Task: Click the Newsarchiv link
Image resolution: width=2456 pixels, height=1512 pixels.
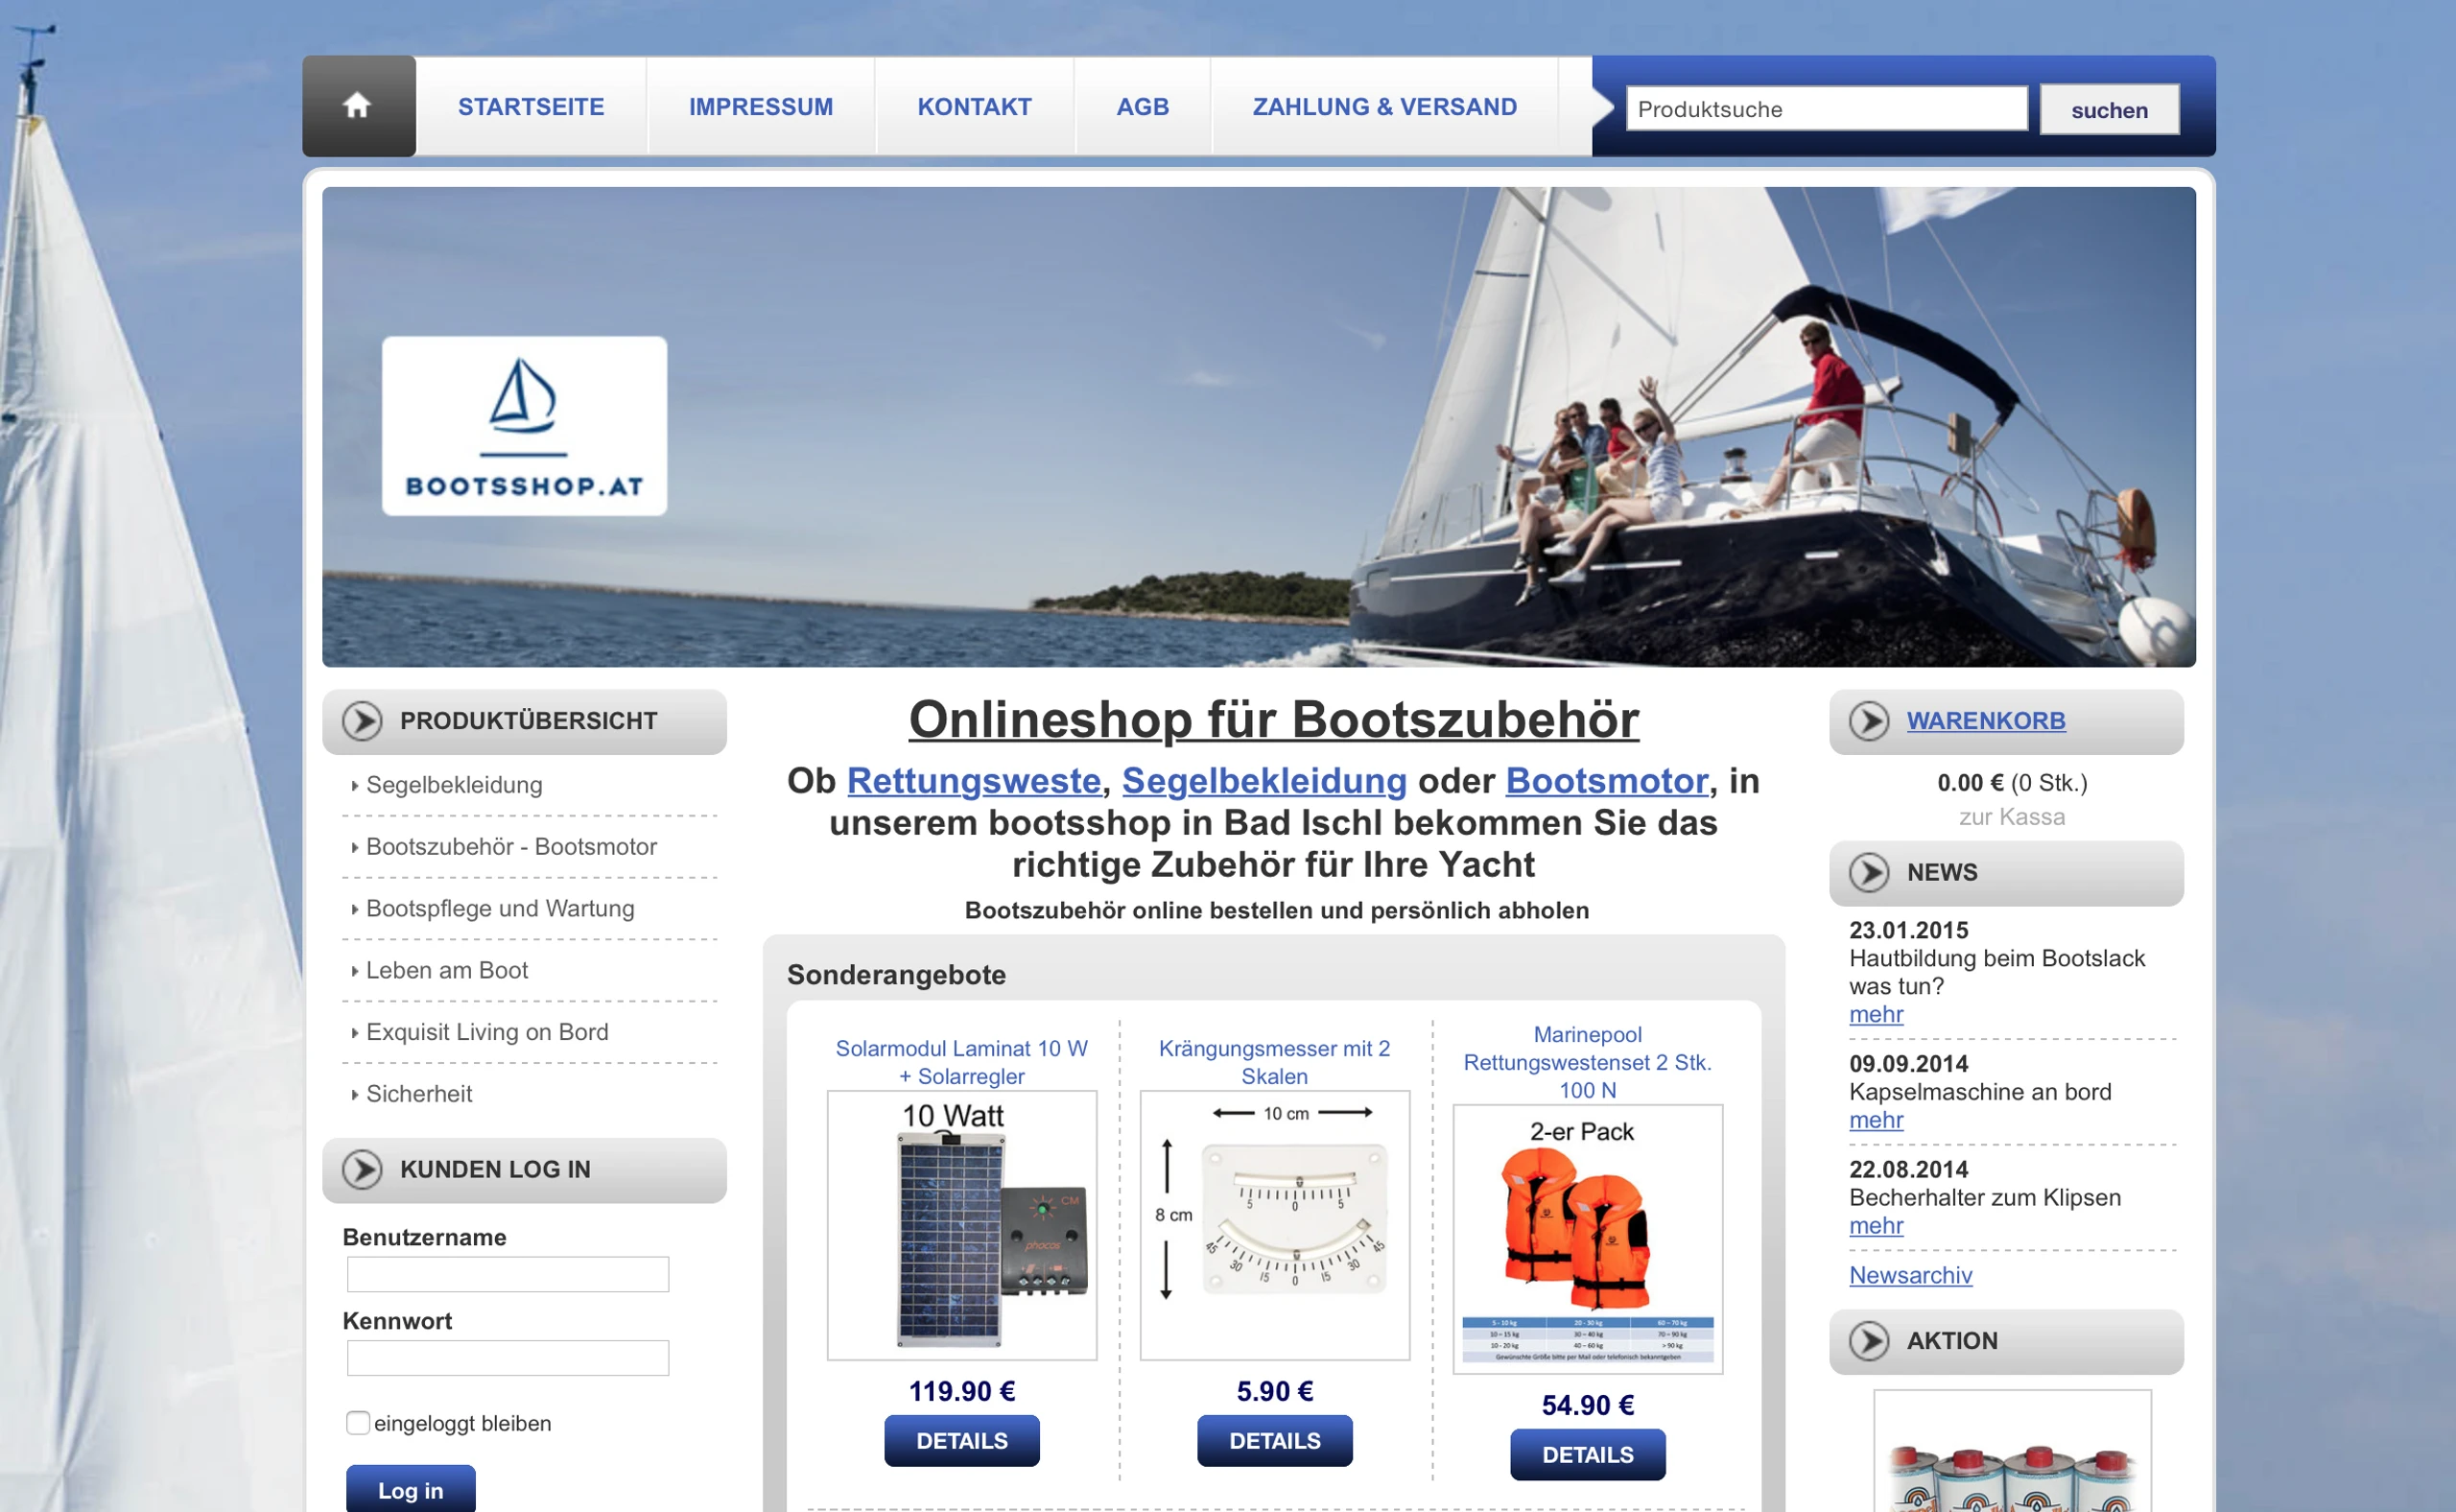Action: (1911, 1276)
